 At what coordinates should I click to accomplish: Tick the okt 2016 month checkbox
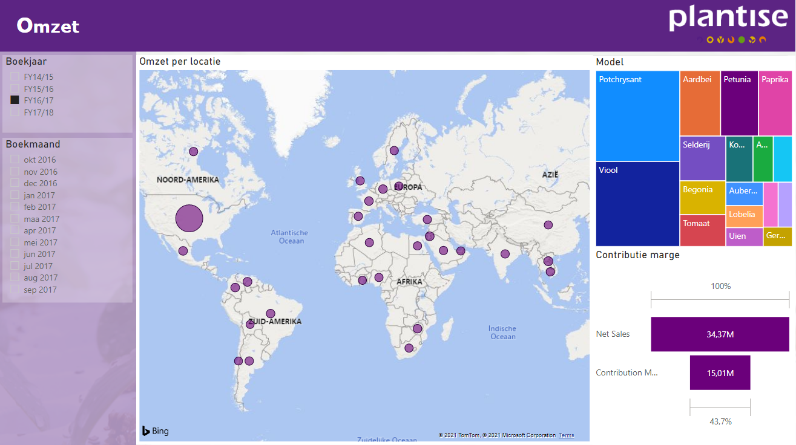15,160
